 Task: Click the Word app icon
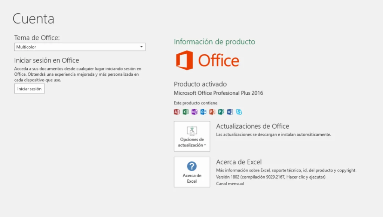pos(230,112)
